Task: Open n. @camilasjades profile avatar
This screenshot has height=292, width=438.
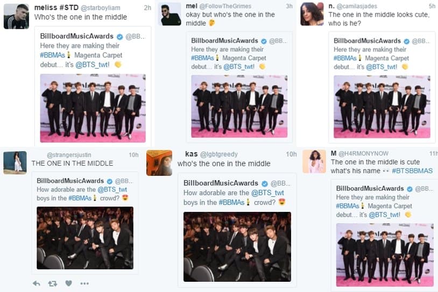Action: point(312,14)
